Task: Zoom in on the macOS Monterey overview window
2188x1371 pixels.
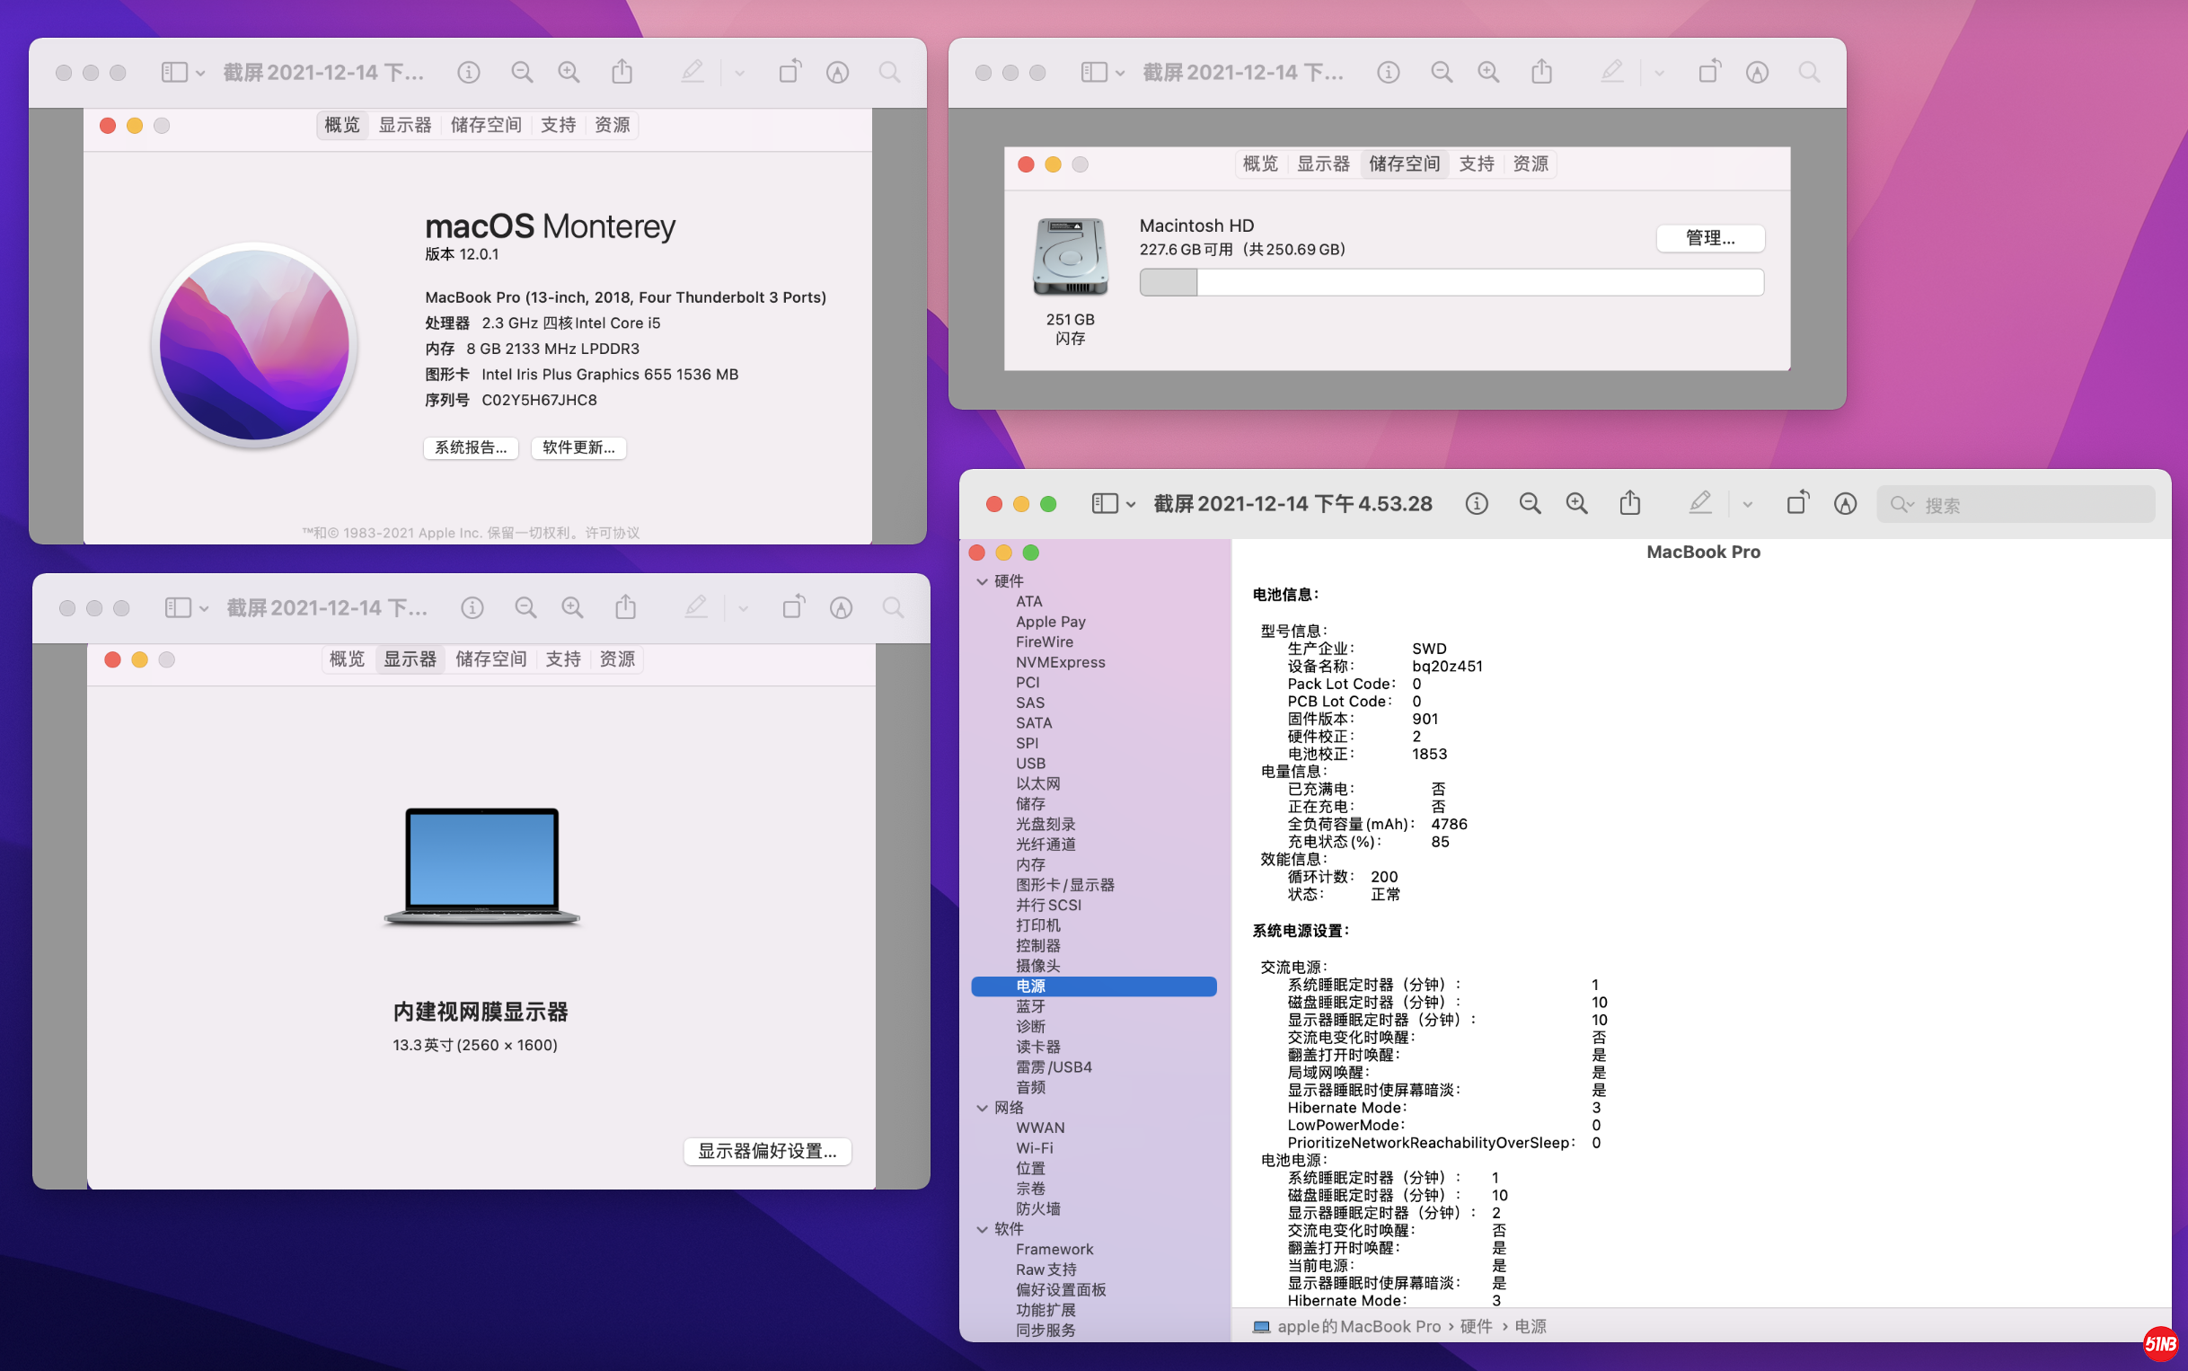Action: tap(569, 73)
